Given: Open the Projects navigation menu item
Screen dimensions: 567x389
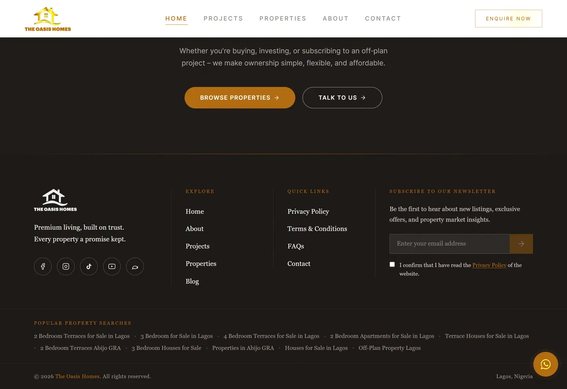Looking at the screenshot, I should click(223, 18).
